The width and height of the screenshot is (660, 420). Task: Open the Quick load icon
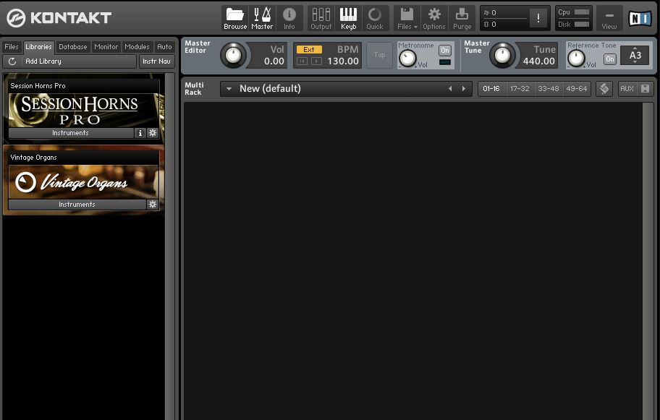(375, 19)
